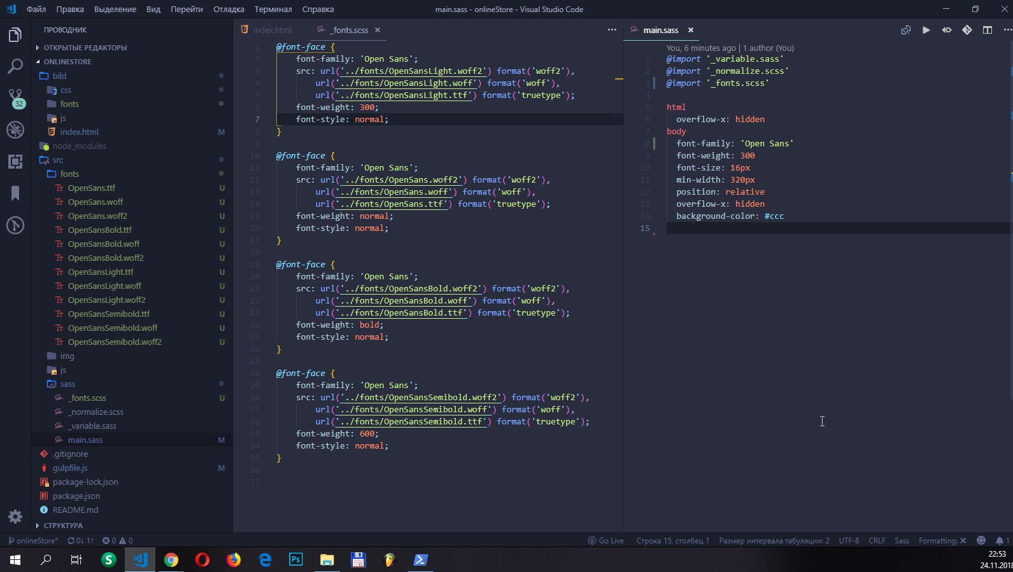The image size is (1013, 572).
Task: Open the Файл menu
Action: click(x=36, y=9)
